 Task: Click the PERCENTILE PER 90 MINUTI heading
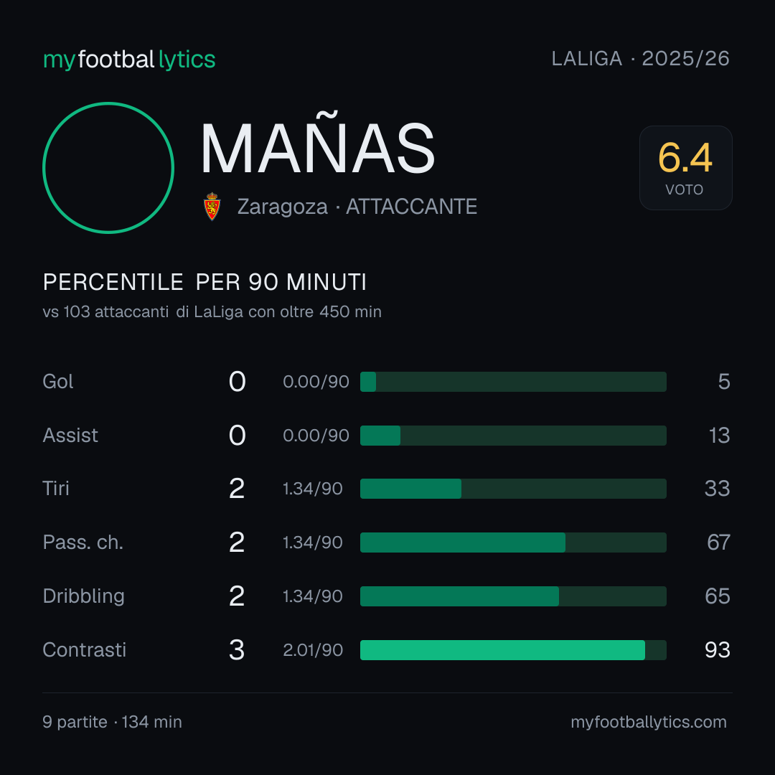[x=205, y=282]
